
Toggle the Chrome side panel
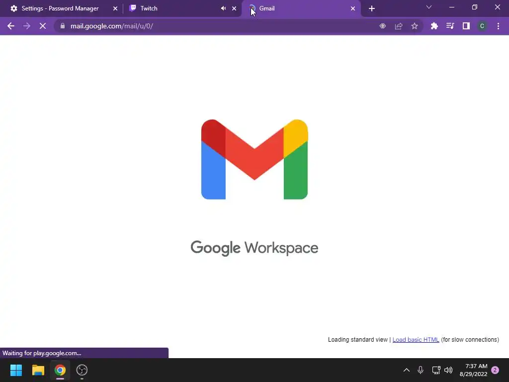(466, 26)
